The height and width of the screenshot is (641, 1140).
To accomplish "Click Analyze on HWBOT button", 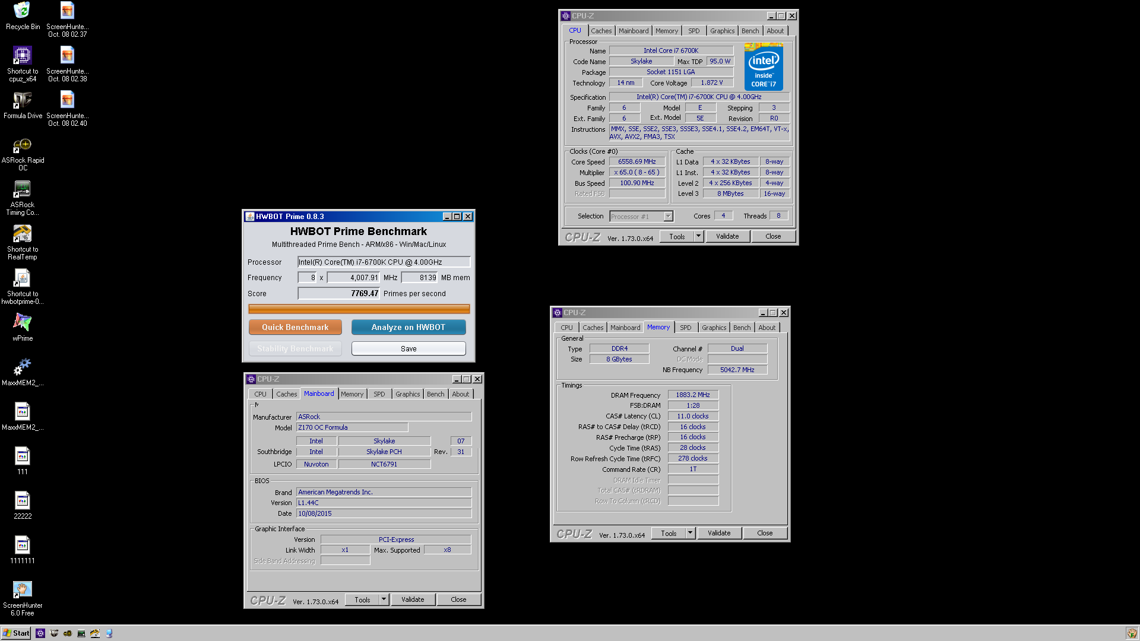I will (408, 327).
